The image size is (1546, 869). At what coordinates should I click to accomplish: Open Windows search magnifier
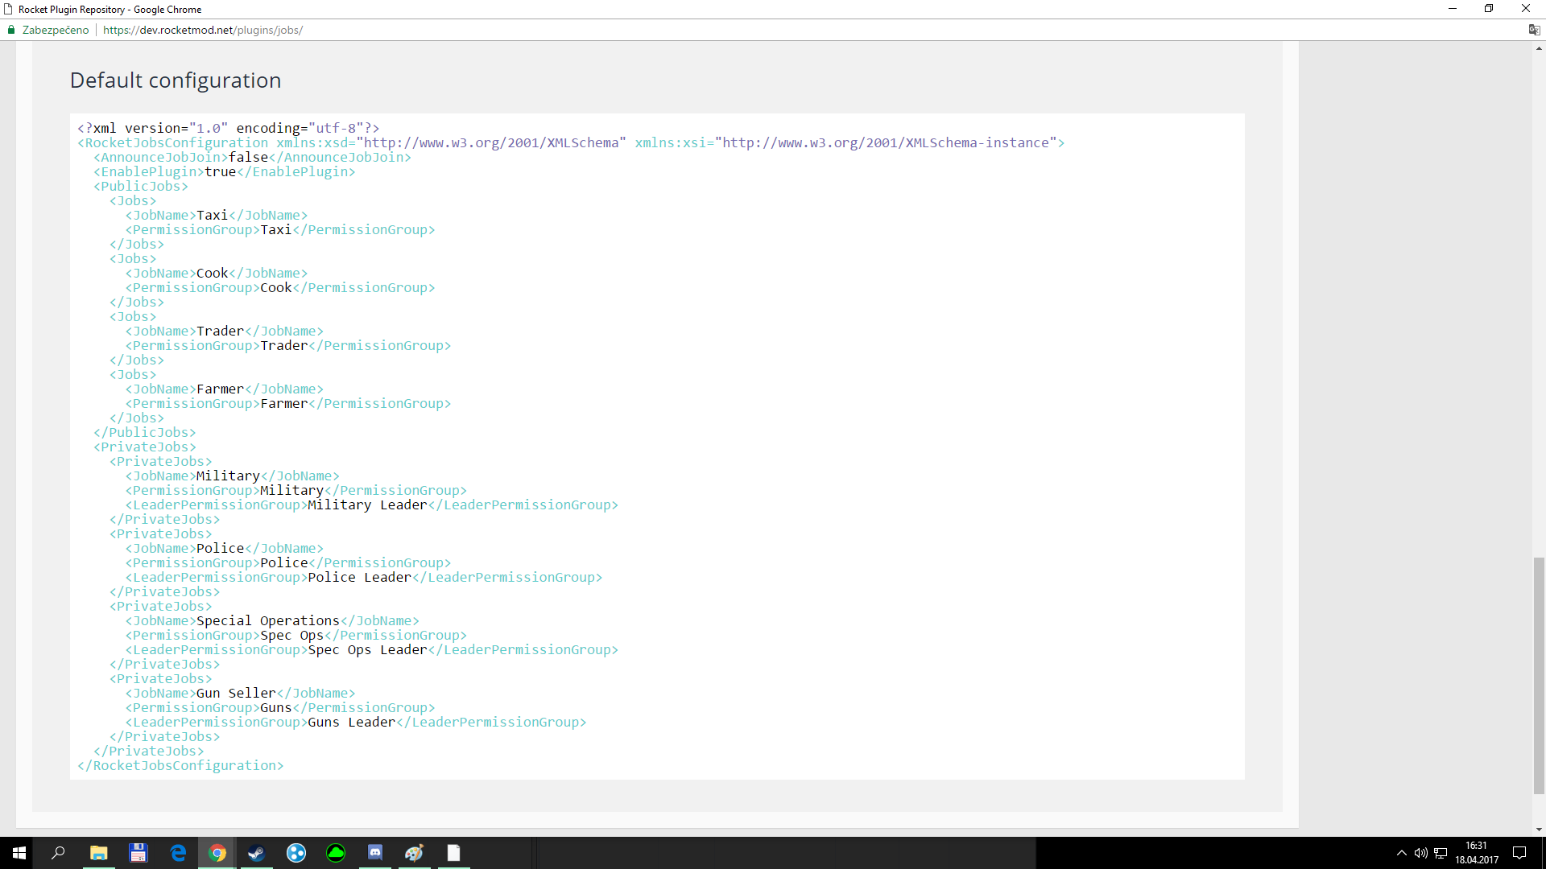tap(58, 853)
